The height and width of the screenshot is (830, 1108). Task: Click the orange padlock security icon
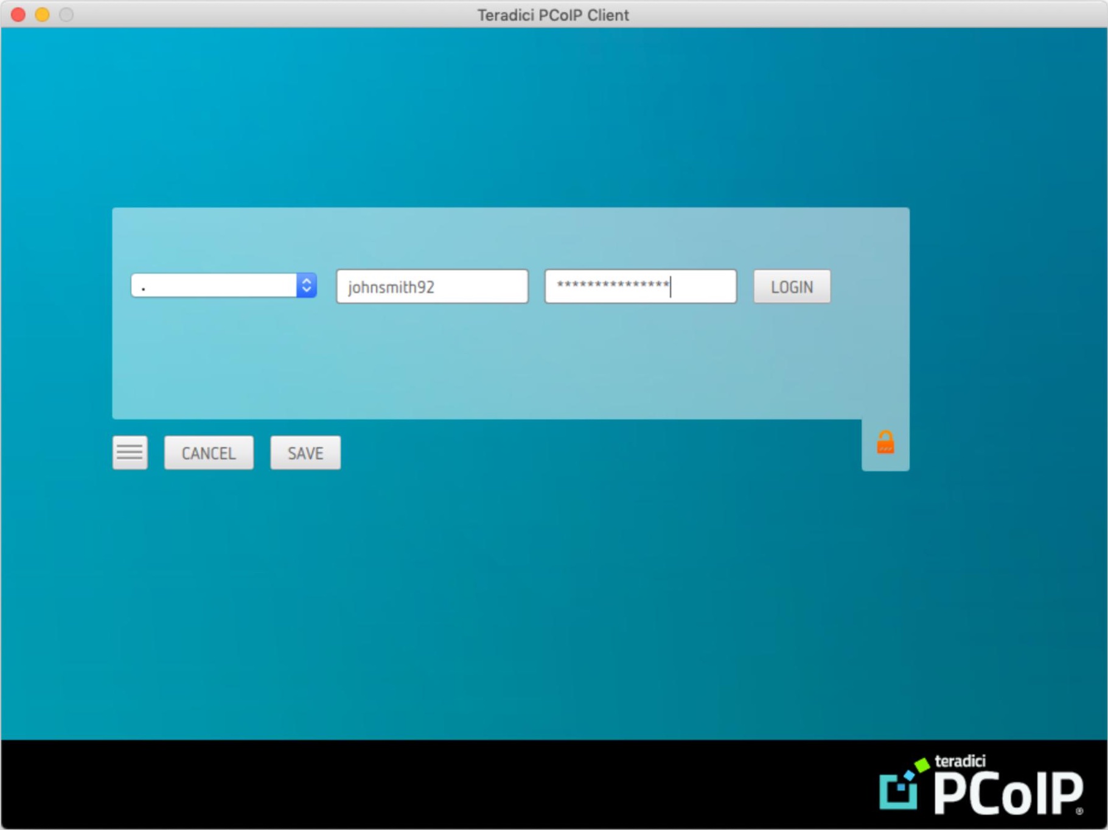(885, 442)
